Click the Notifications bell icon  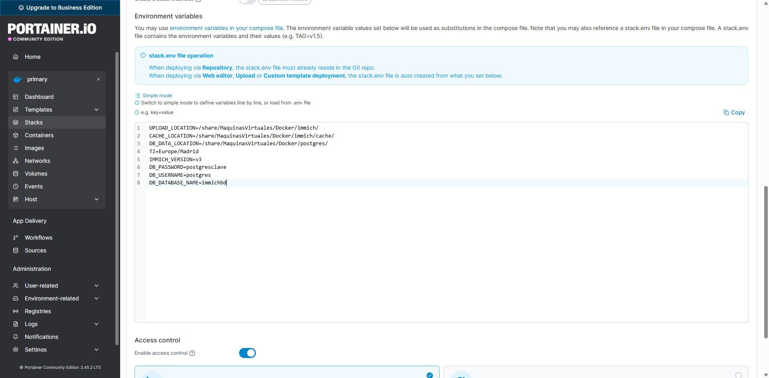(x=16, y=337)
